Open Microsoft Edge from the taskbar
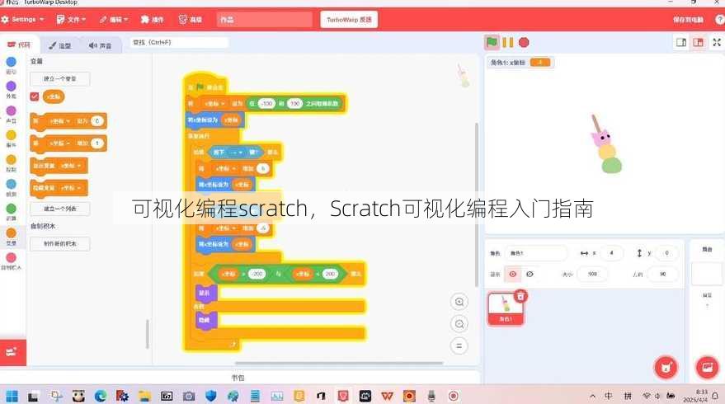The width and height of the screenshot is (725, 404). [x=101, y=396]
